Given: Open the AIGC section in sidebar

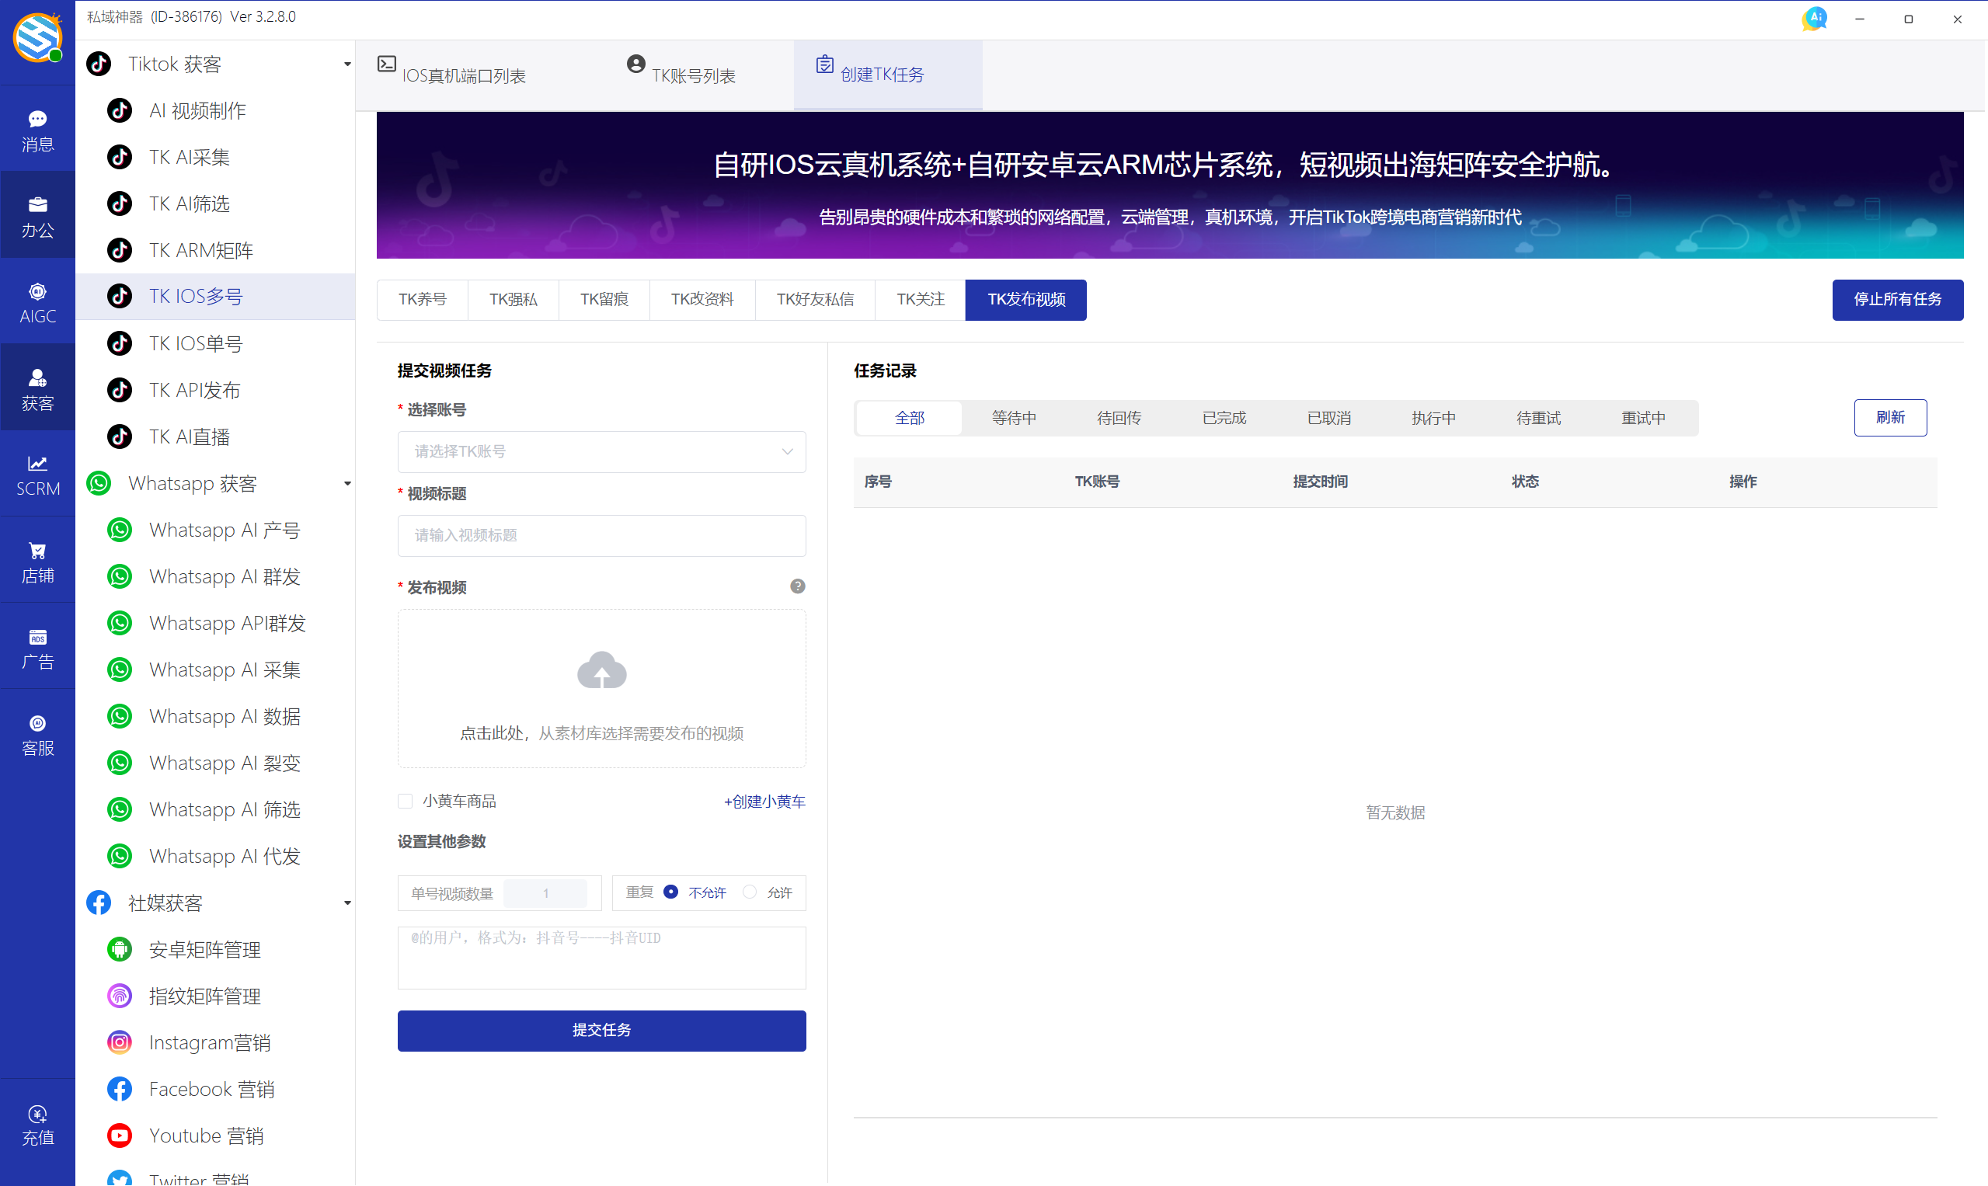Looking at the screenshot, I should (x=37, y=301).
